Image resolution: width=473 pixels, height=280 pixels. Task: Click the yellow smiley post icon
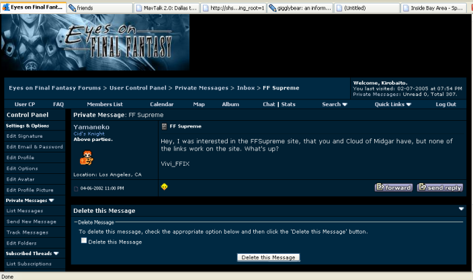(164, 187)
